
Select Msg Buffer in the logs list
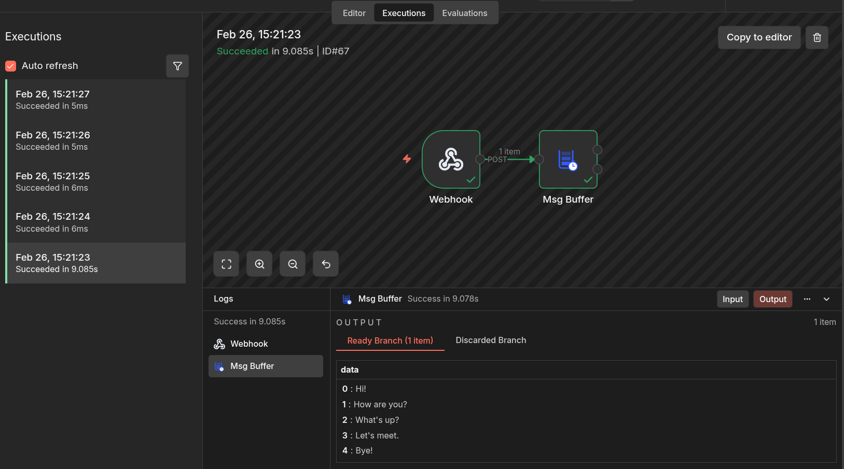point(266,366)
